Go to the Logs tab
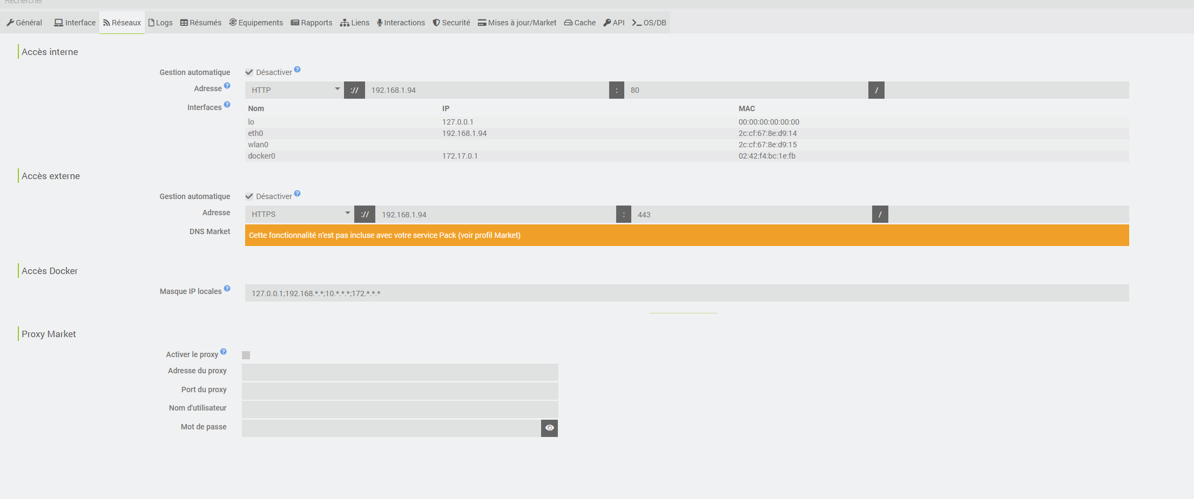The width and height of the screenshot is (1194, 499). click(x=160, y=23)
